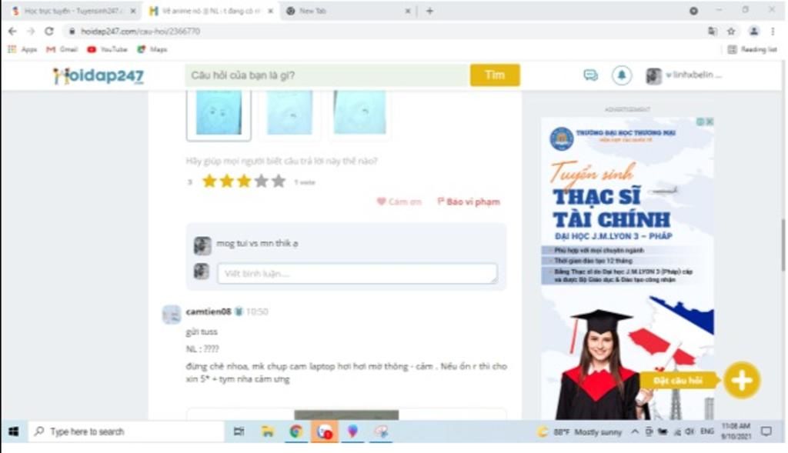Click the page vertical scrollbar
This screenshot has width=788, height=453.
pyautogui.click(x=783, y=245)
